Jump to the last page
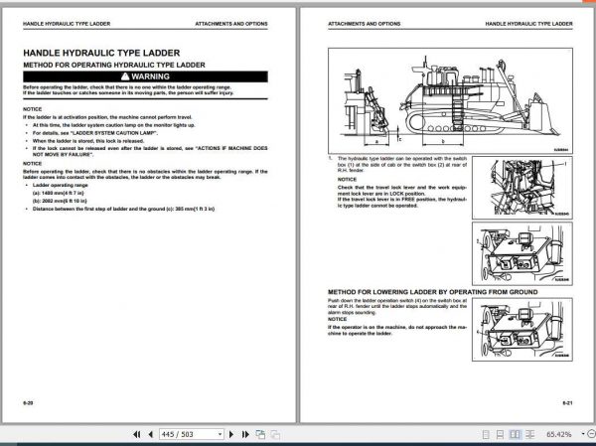 click(245, 434)
